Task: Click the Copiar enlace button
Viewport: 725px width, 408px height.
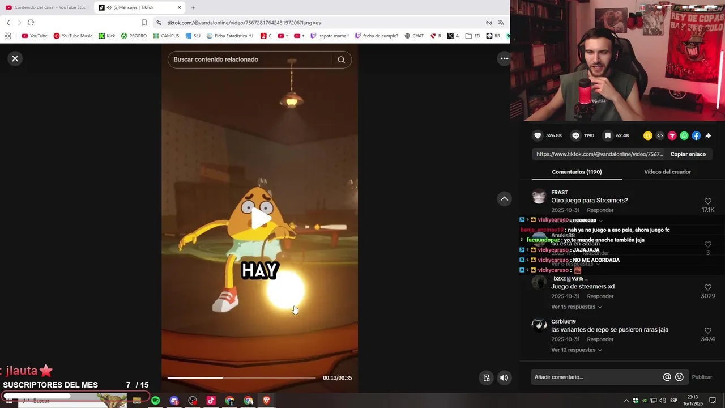Action: [x=688, y=154]
